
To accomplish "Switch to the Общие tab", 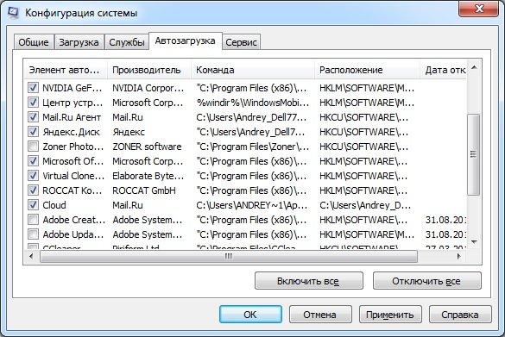I will coord(34,42).
